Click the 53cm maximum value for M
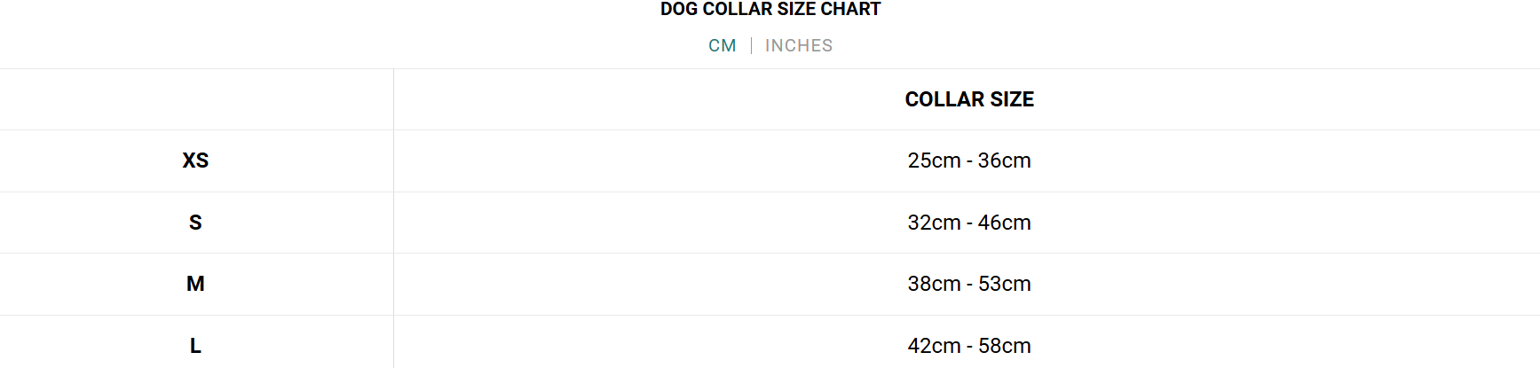1540x368 pixels. coord(1004,284)
